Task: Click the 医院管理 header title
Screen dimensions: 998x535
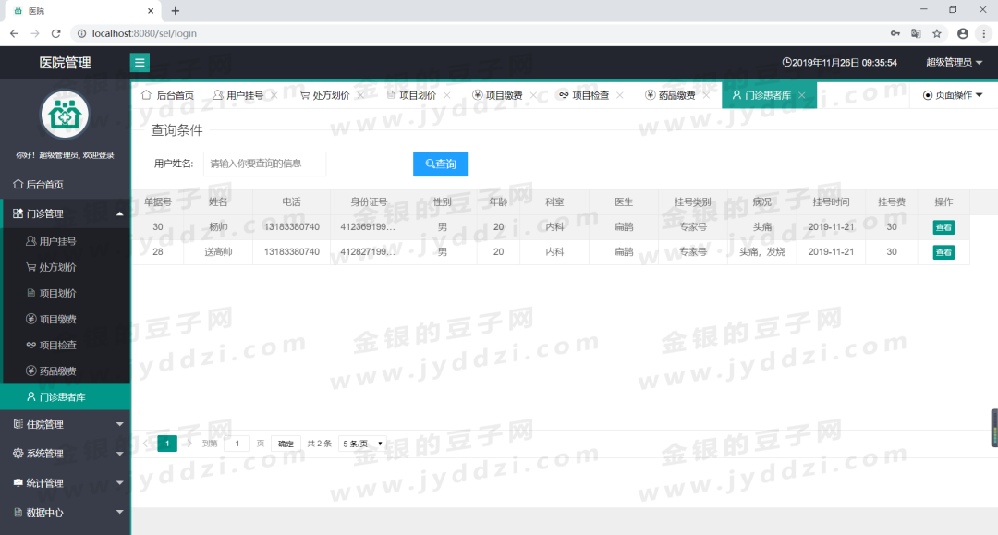Action: pyautogui.click(x=65, y=62)
